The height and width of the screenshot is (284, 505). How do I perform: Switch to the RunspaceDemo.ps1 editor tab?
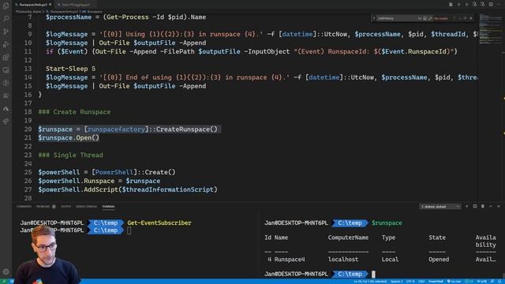coord(32,5)
